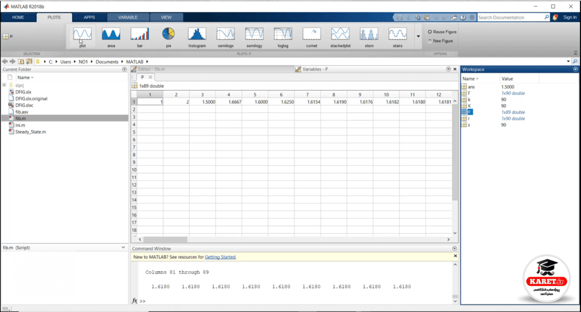This screenshot has width=581, height=312.
Task: Open the Editor - fib.m panel
Action: 151,69
